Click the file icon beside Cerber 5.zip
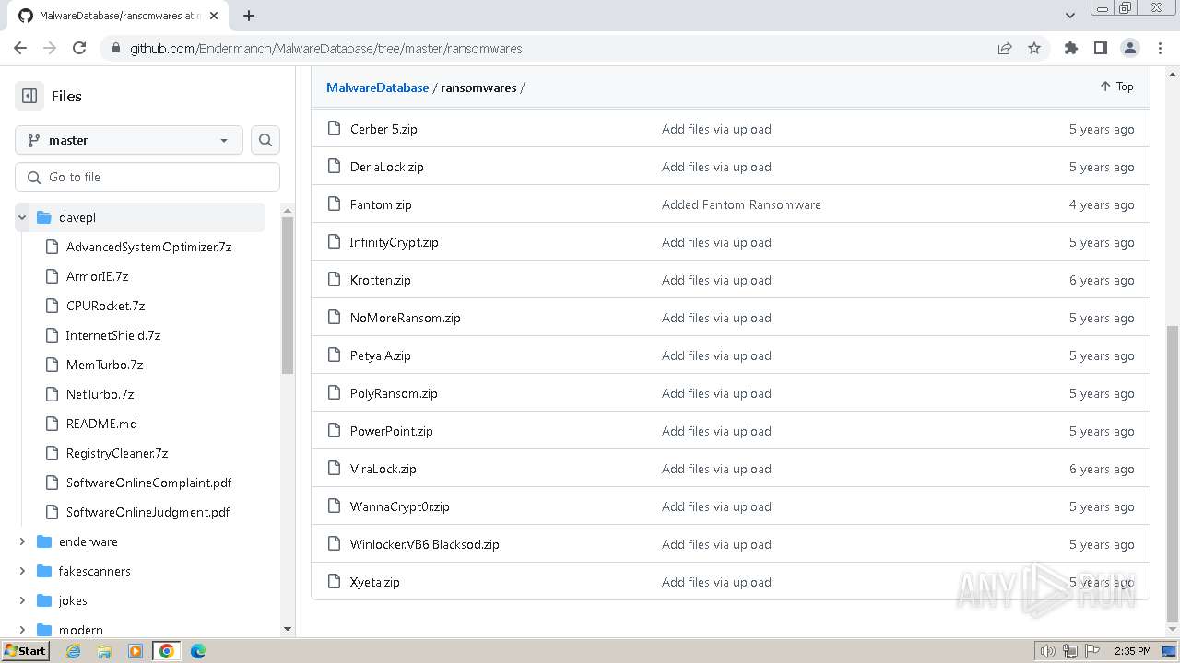This screenshot has height=663, width=1180. [x=335, y=129]
